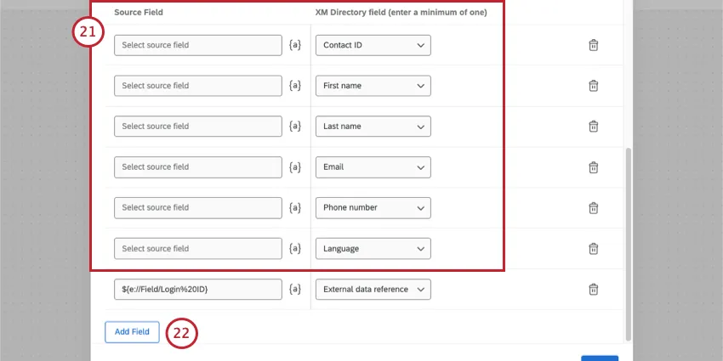Expand the Phone number dropdown
723x361 pixels.
(x=373, y=208)
